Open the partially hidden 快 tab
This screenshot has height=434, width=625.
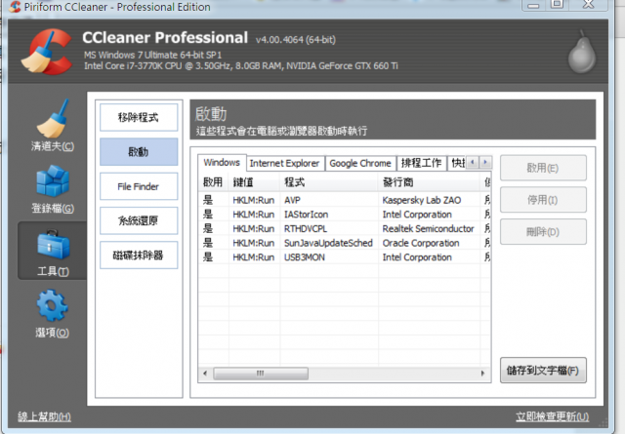coord(458,163)
